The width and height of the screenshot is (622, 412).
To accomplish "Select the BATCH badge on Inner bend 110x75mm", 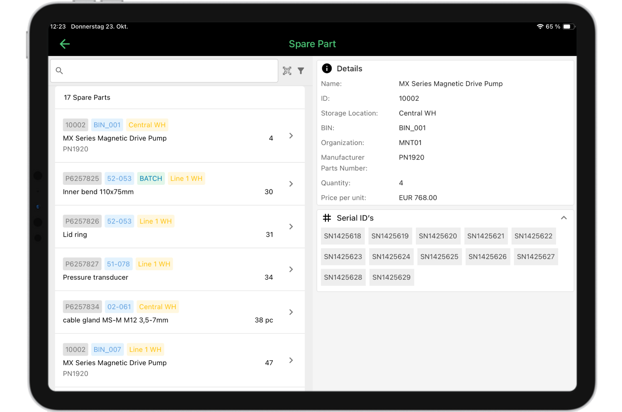I will click(151, 178).
